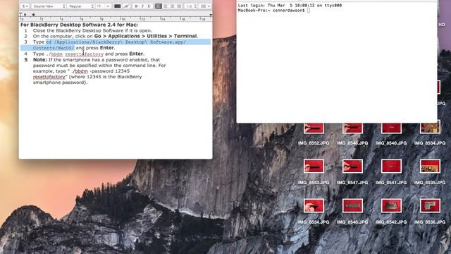Click the highlighted 'cd /Applications/BlackBerry\ Desktop\' command text
The image size is (451, 254).
(x=97, y=42)
